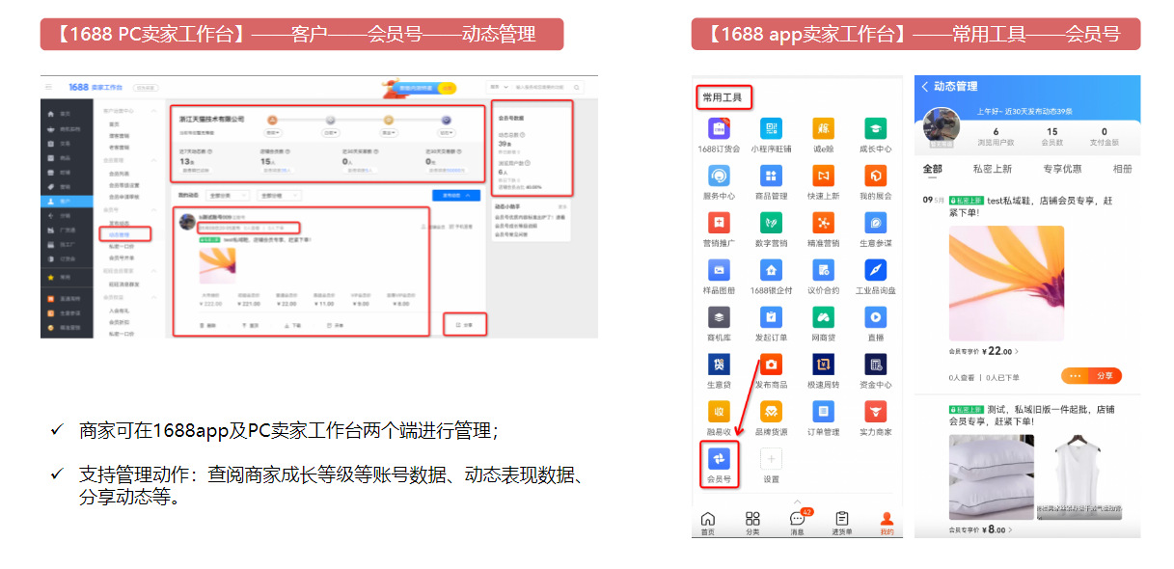Open the search scope dropdown beside PC search box
Image resolution: width=1174 pixels, height=569 pixels.
click(498, 88)
